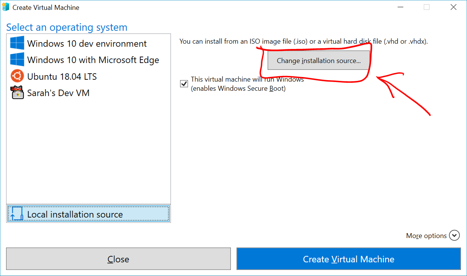Click the More options chevron icon
This screenshot has height=276, width=467.
point(454,235)
